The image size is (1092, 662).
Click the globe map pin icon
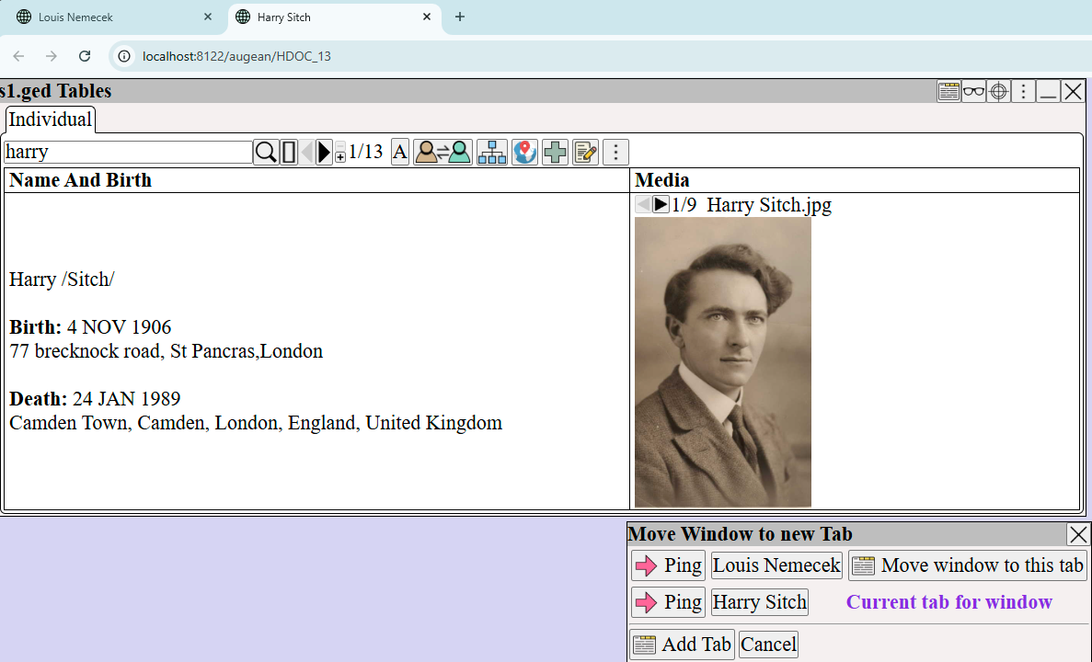tap(525, 153)
